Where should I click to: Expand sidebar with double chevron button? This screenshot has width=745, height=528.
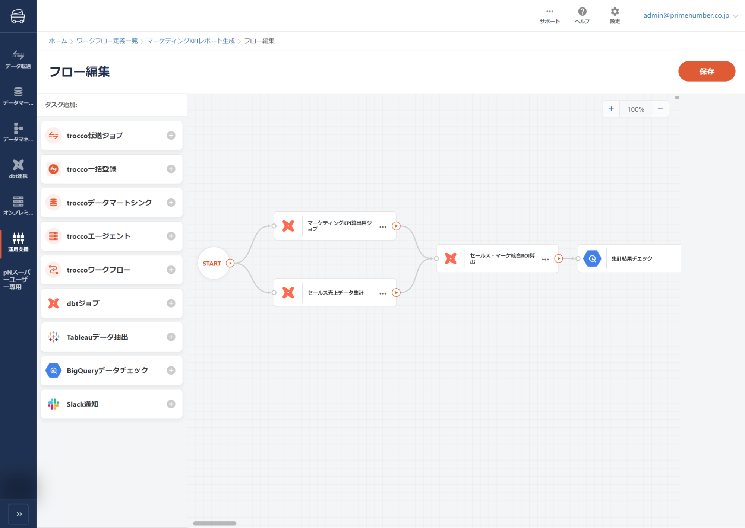[19, 514]
